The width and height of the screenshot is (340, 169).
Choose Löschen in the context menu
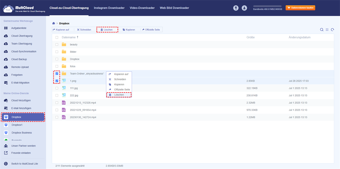(x=119, y=95)
